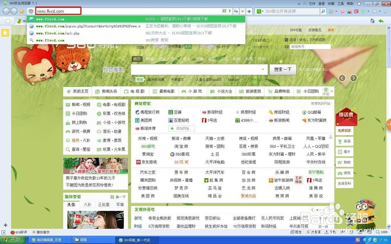391x244 pixels.
Task: Click the favorites star next to address bar
Action: coord(22,11)
